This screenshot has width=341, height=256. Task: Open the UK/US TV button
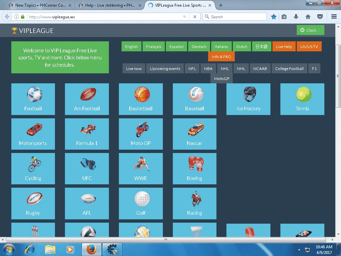[x=309, y=46]
